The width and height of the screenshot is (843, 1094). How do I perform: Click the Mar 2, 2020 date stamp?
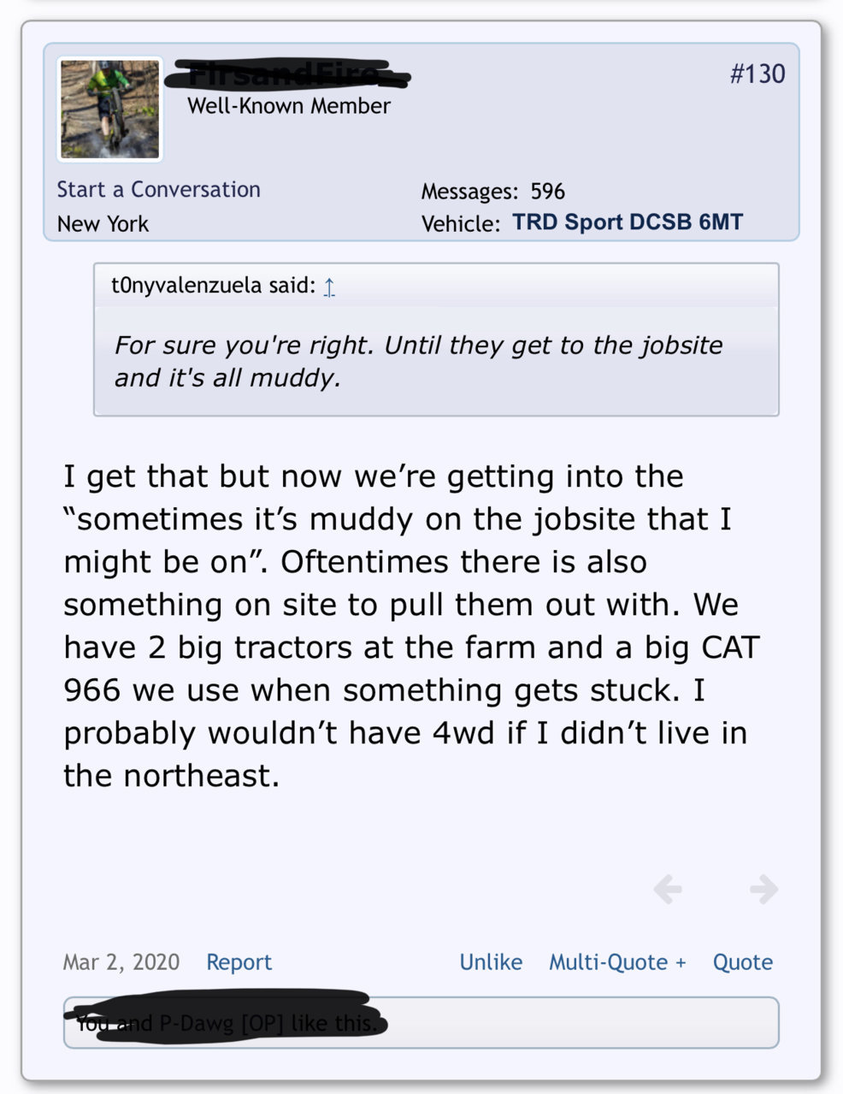121,962
